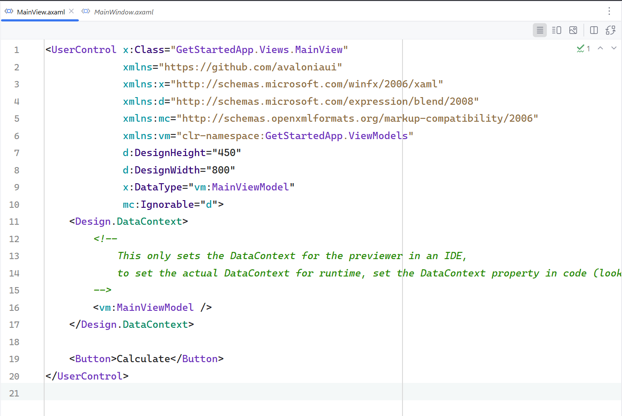Image resolution: width=622 pixels, height=416 pixels.
Task: Jump to the next highlighted problem arrow
Action: tap(614, 48)
